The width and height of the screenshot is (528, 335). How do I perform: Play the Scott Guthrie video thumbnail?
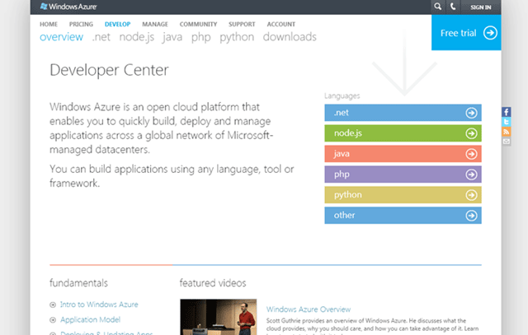click(218, 317)
